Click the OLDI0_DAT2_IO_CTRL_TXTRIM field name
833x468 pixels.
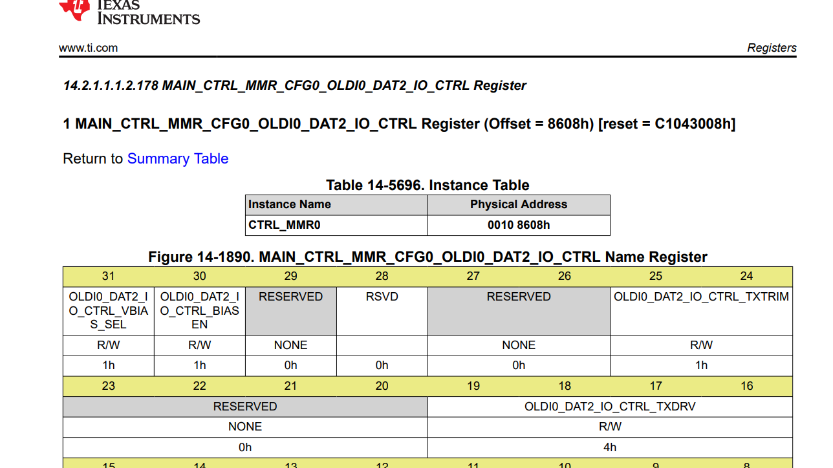click(702, 311)
